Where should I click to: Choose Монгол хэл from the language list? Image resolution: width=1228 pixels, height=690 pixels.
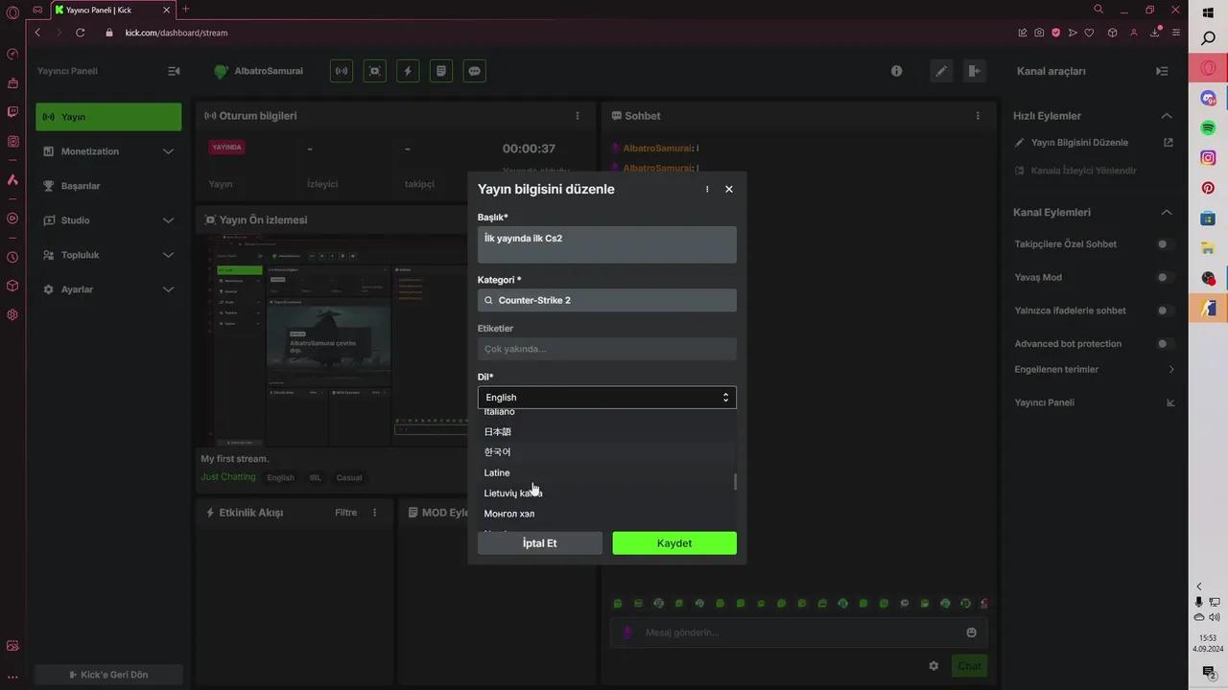(x=509, y=514)
